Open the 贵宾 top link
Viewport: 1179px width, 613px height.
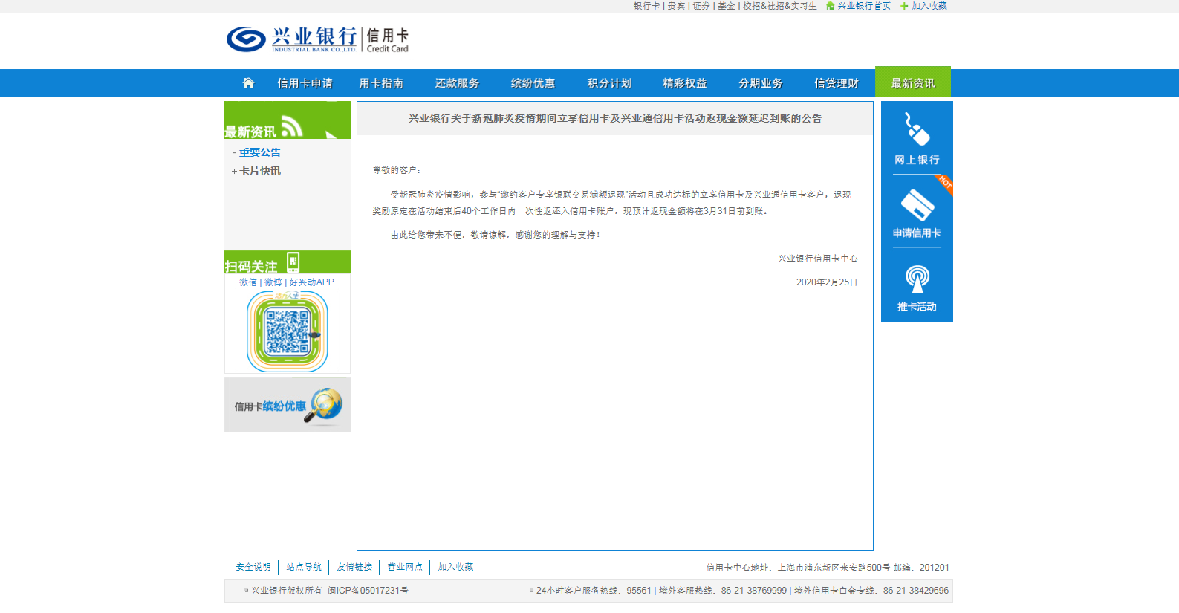coord(676,6)
